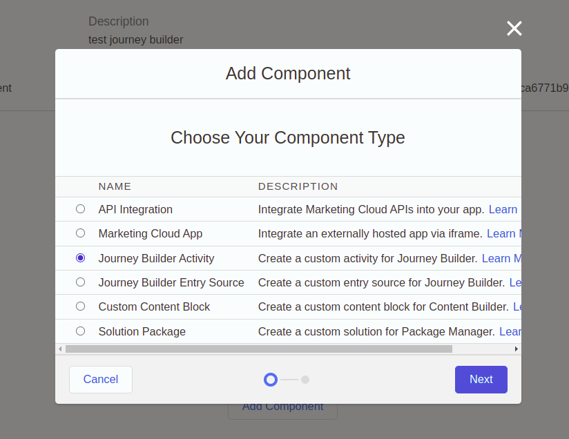Select the Marketing Cloud App radio button

[81, 233]
